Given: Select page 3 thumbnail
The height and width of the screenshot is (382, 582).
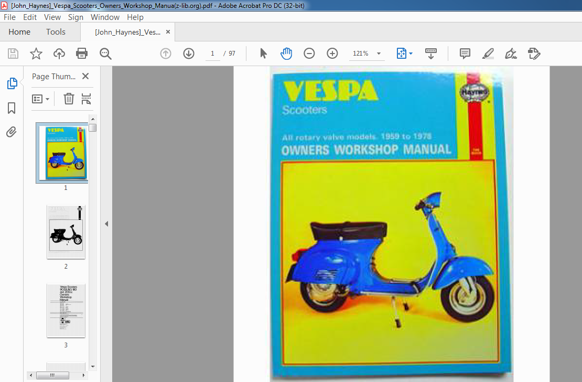Looking at the screenshot, I should click(66, 311).
